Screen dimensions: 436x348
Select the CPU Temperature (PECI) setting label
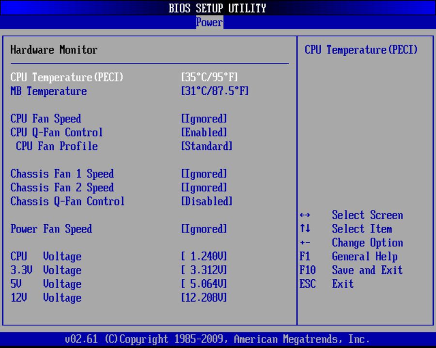[67, 77]
